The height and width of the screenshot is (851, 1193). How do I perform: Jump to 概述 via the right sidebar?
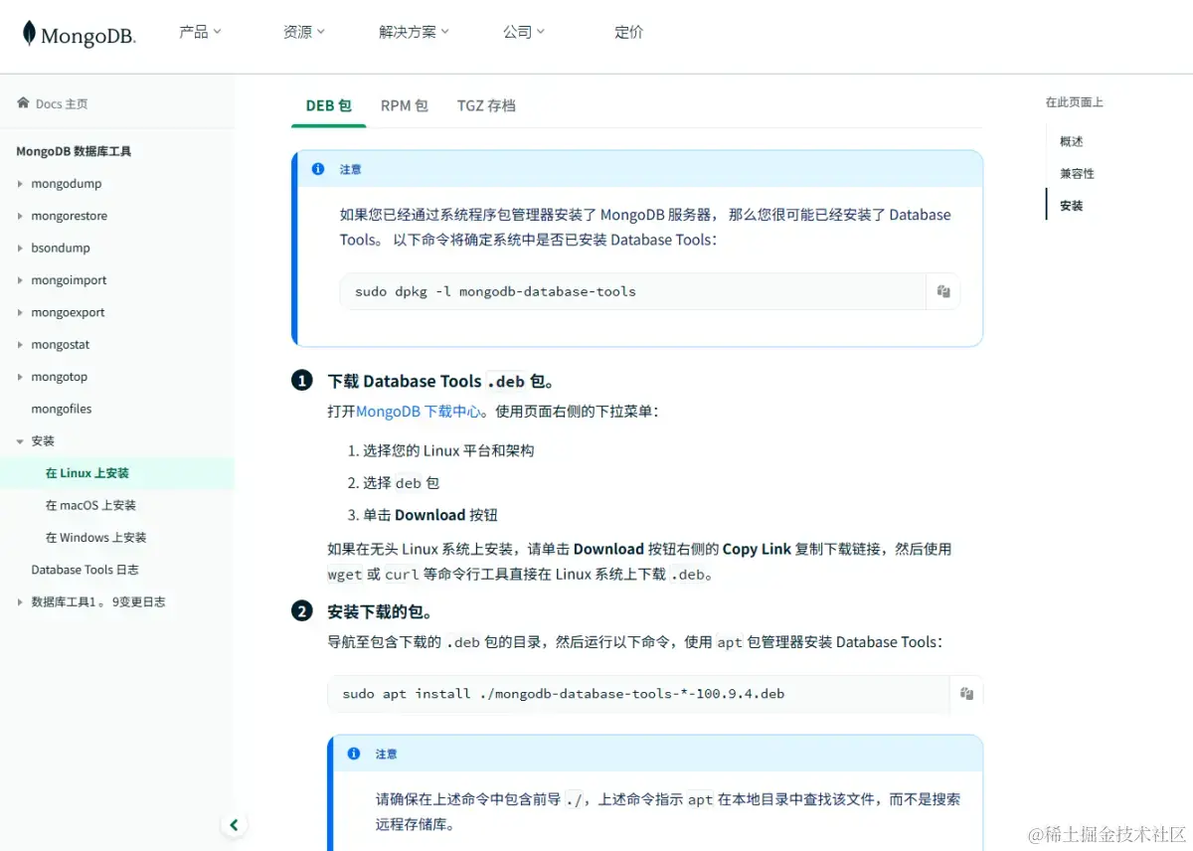point(1070,140)
